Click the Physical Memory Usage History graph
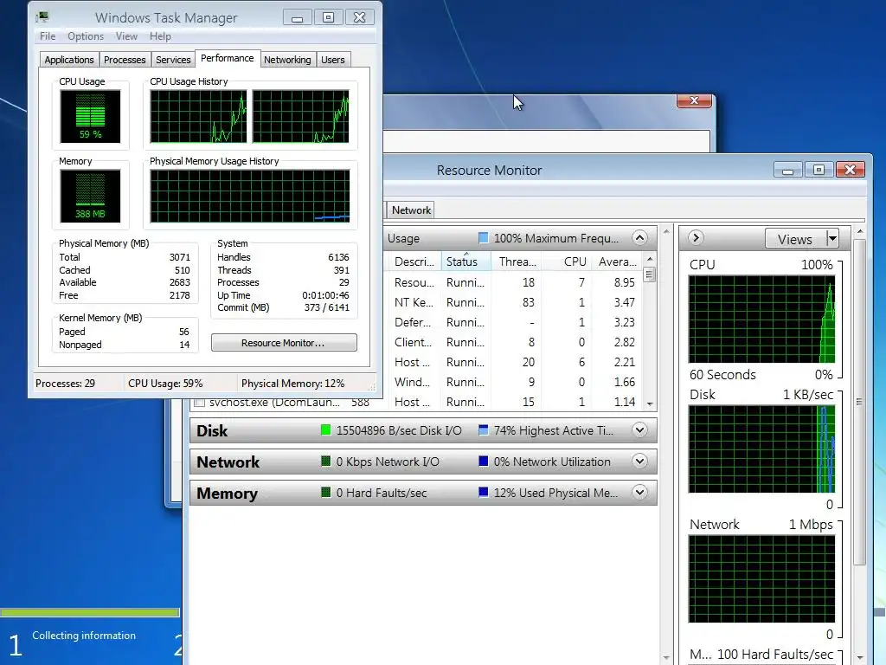886x665 pixels. pos(250,197)
